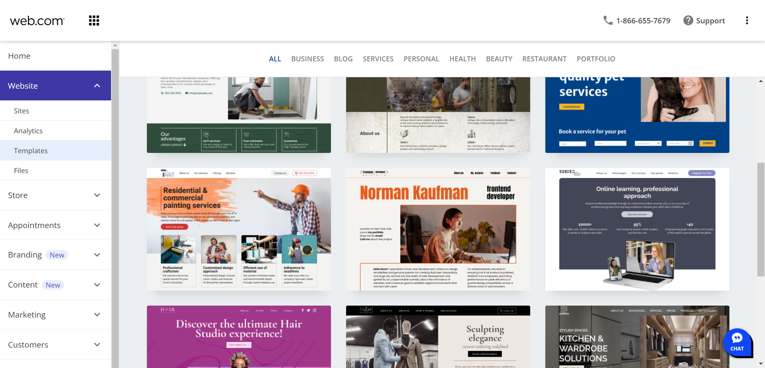Select the Norman Kaufman template thumbnail
Screen dimensions: 765x368
pos(438,229)
